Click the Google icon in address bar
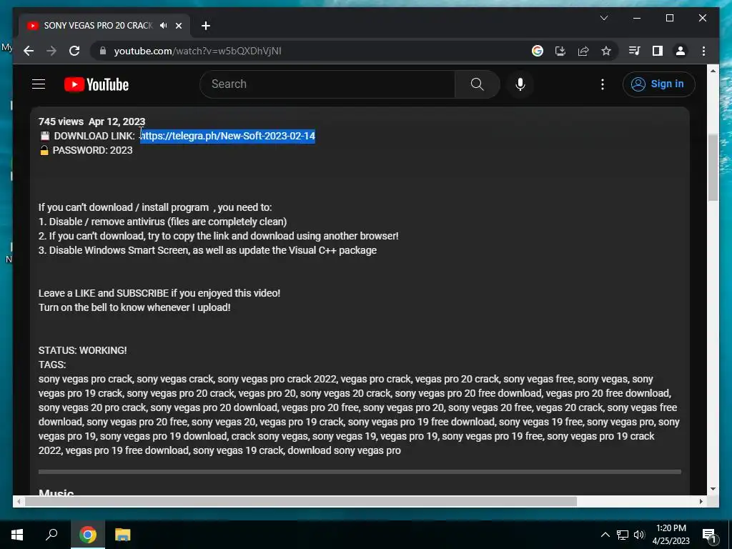The width and height of the screenshot is (732, 549). click(x=538, y=51)
